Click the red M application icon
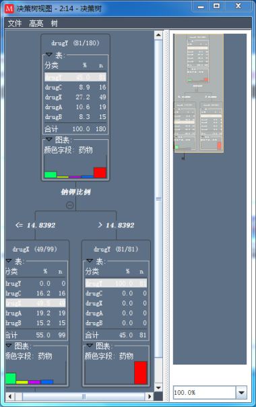Screen dimensions: 256x407 pos(9,9)
